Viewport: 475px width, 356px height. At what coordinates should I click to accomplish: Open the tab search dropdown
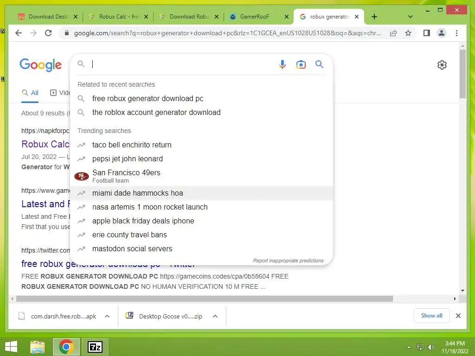pyautogui.click(x=410, y=17)
